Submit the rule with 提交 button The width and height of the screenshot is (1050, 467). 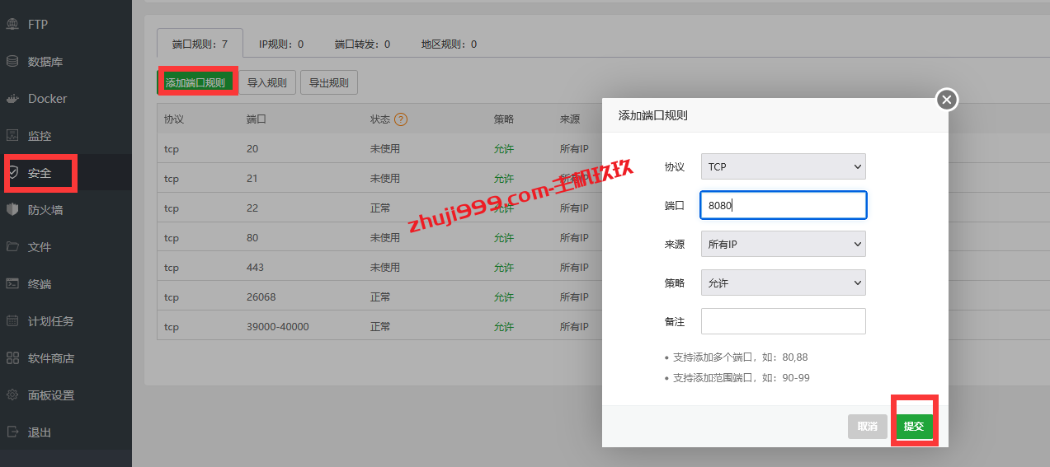(914, 426)
